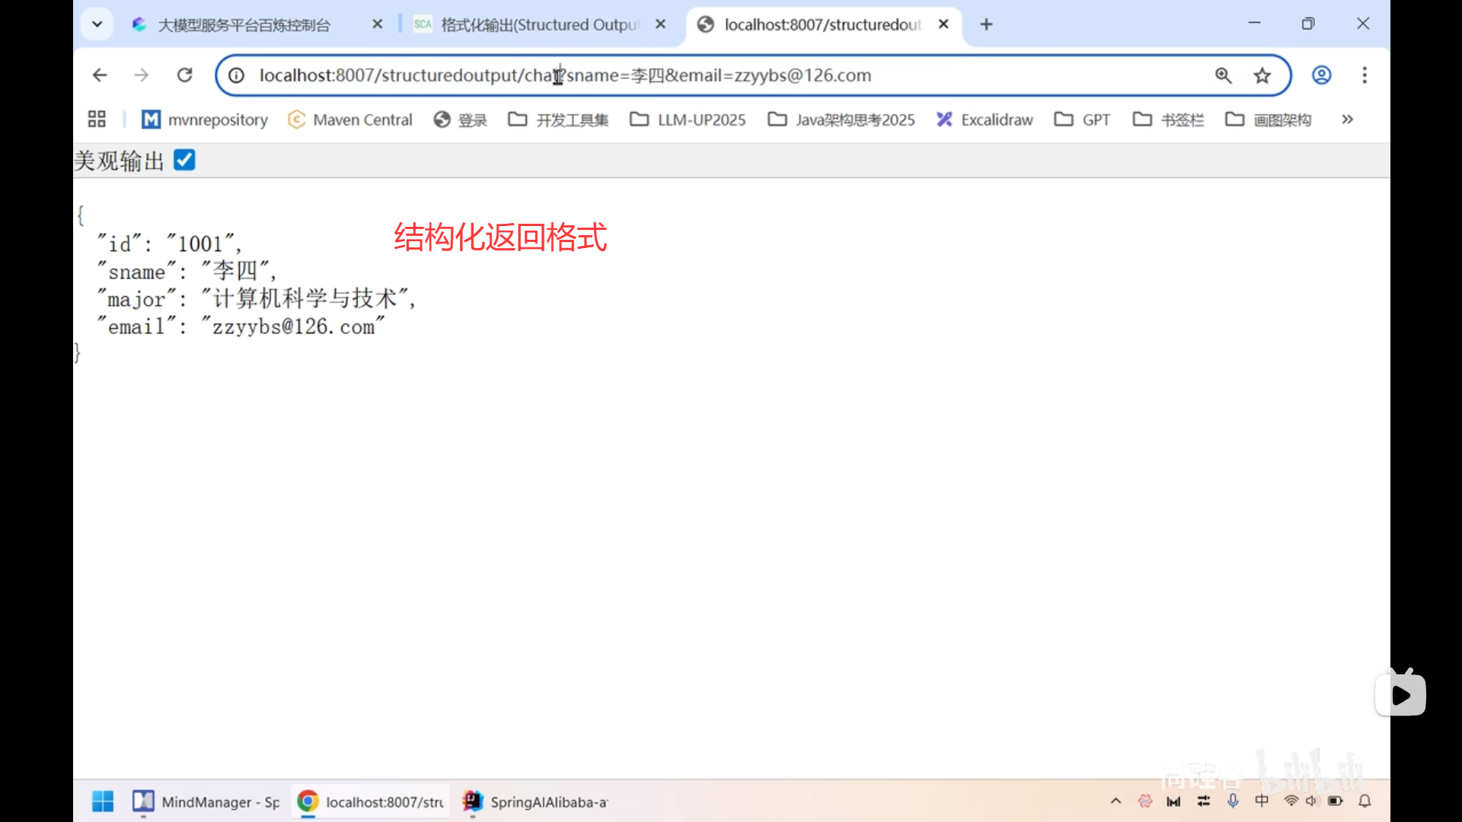The image size is (1462, 822).
Task: Switch to Chrome localhost:8007 taskbar item
Action: (370, 801)
